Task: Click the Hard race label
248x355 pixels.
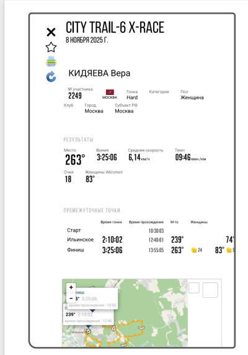Action: coord(132,97)
